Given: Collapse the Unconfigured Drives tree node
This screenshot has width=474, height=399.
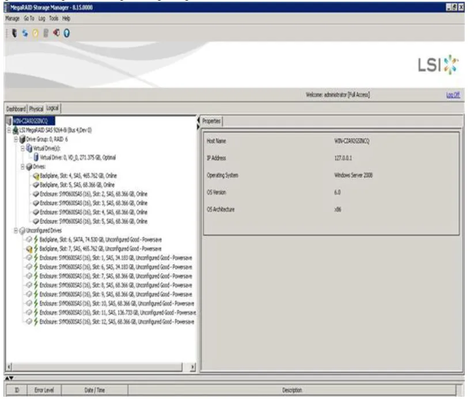Looking at the screenshot, I should 14,230.
